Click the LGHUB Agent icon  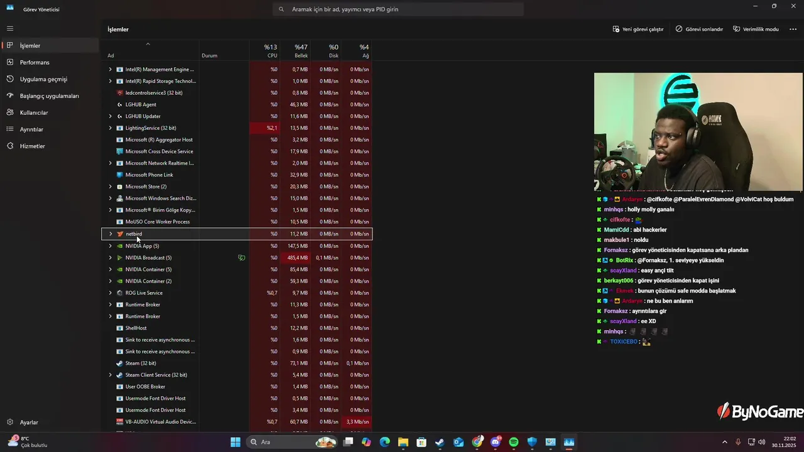pos(120,104)
